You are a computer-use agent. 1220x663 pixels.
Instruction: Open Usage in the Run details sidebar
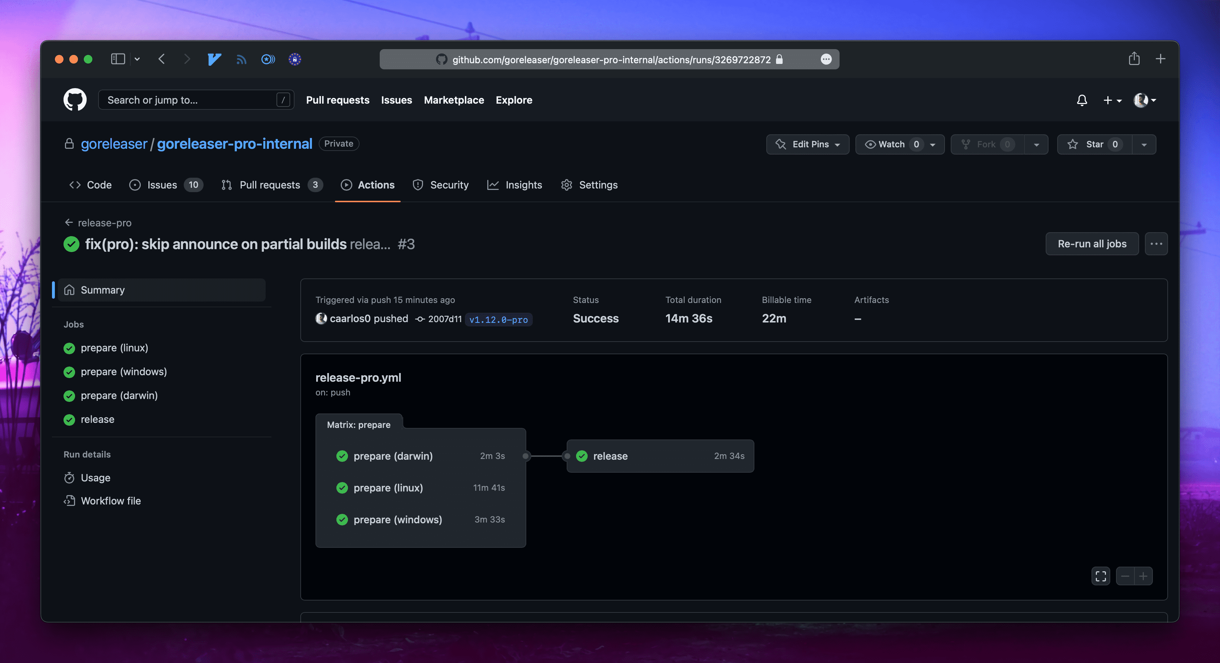point(95,478)
